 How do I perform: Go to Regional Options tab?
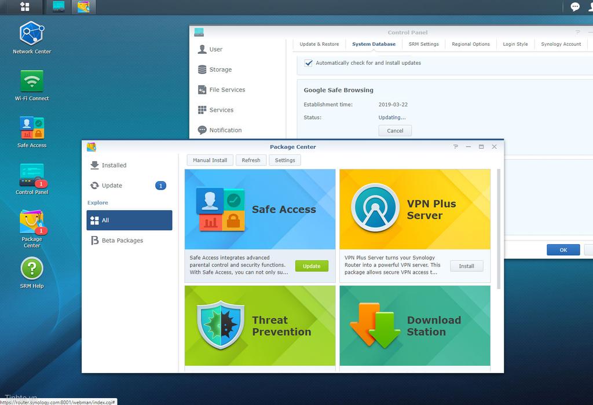coord(470,44)
